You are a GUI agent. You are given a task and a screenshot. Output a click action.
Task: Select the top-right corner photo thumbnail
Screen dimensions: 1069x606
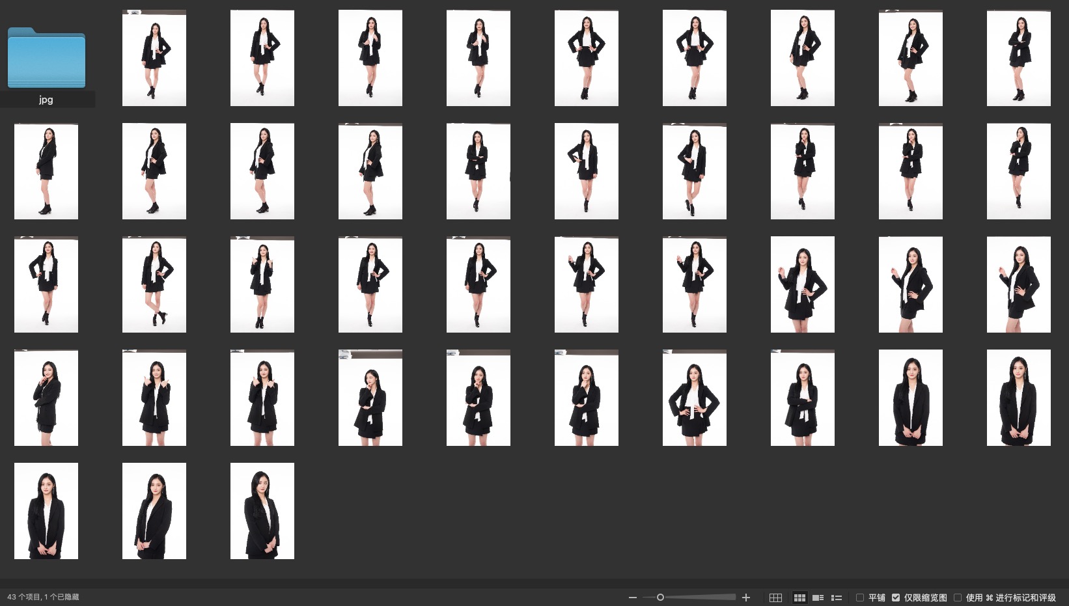pyautogui.click(x=1018, y=58)
